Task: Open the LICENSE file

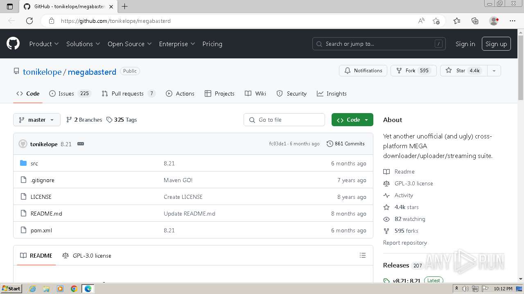Action: pos(41,197)
